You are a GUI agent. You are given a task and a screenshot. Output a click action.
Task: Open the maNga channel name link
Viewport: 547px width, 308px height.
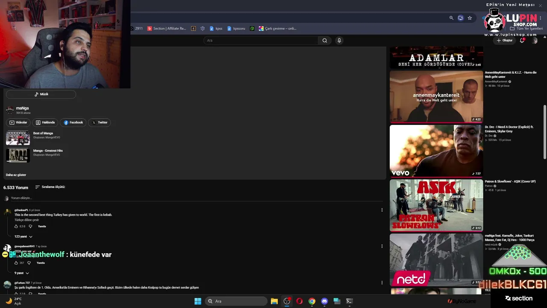tap(22, 108)
